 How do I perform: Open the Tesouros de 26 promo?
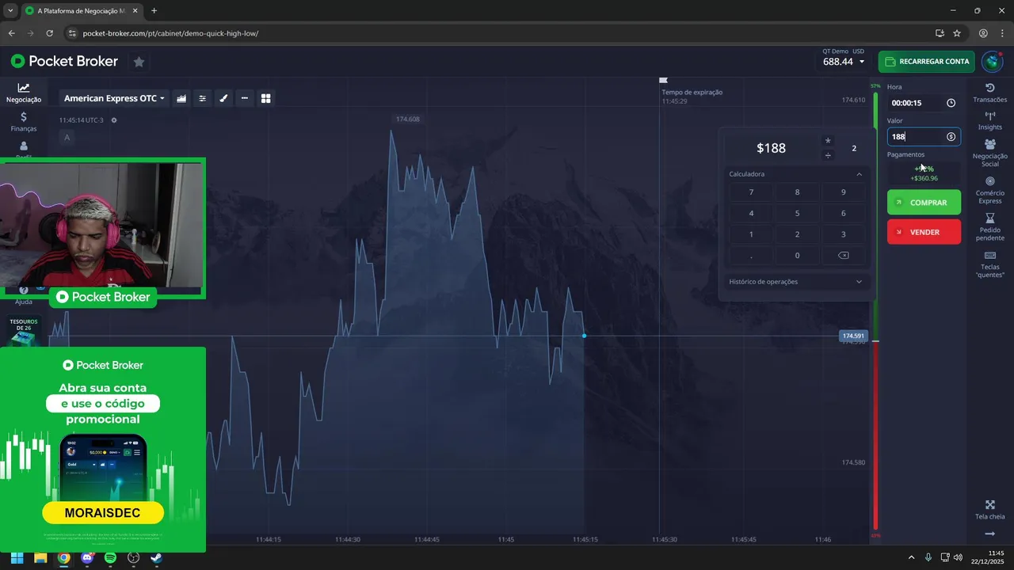coord(24,331)
